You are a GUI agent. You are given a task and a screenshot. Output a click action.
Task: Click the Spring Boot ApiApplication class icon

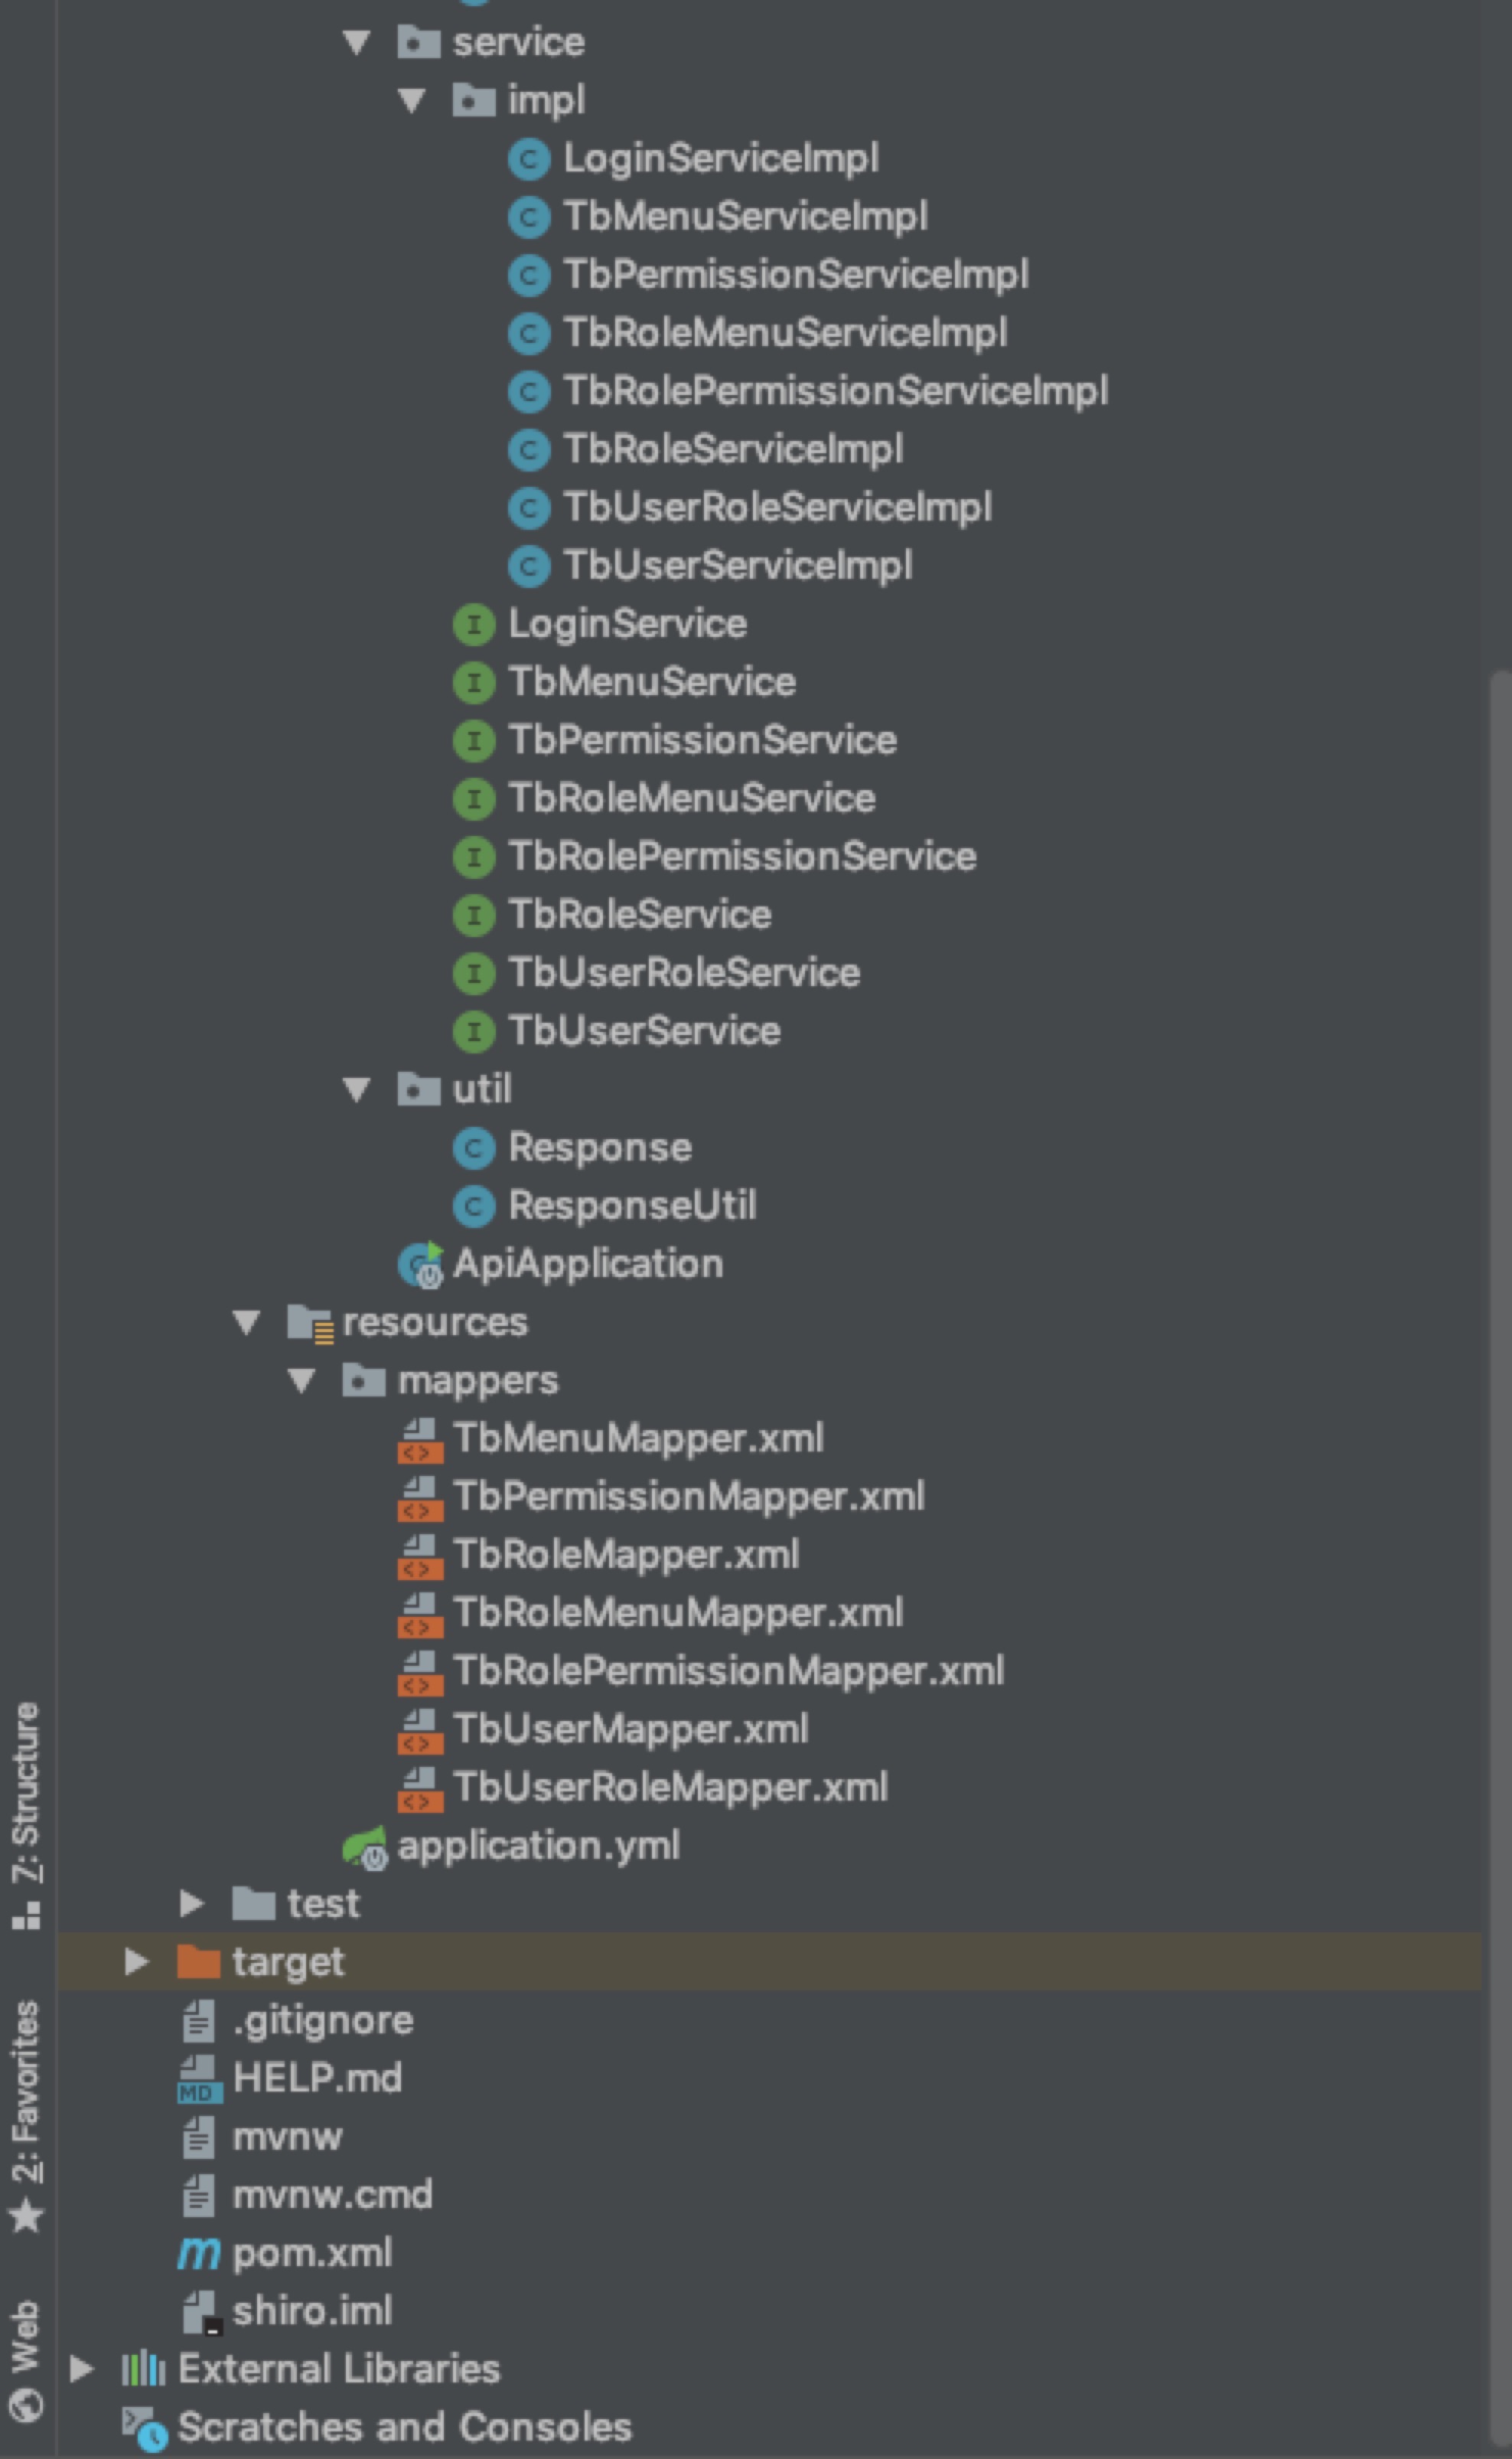(421, 1265)
